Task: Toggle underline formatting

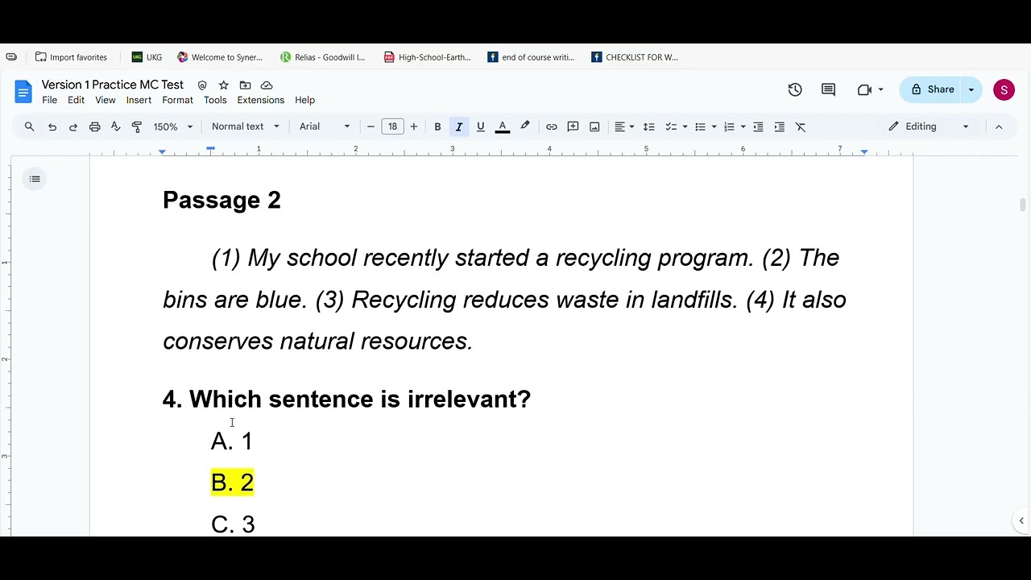Action: coord(481,126)
